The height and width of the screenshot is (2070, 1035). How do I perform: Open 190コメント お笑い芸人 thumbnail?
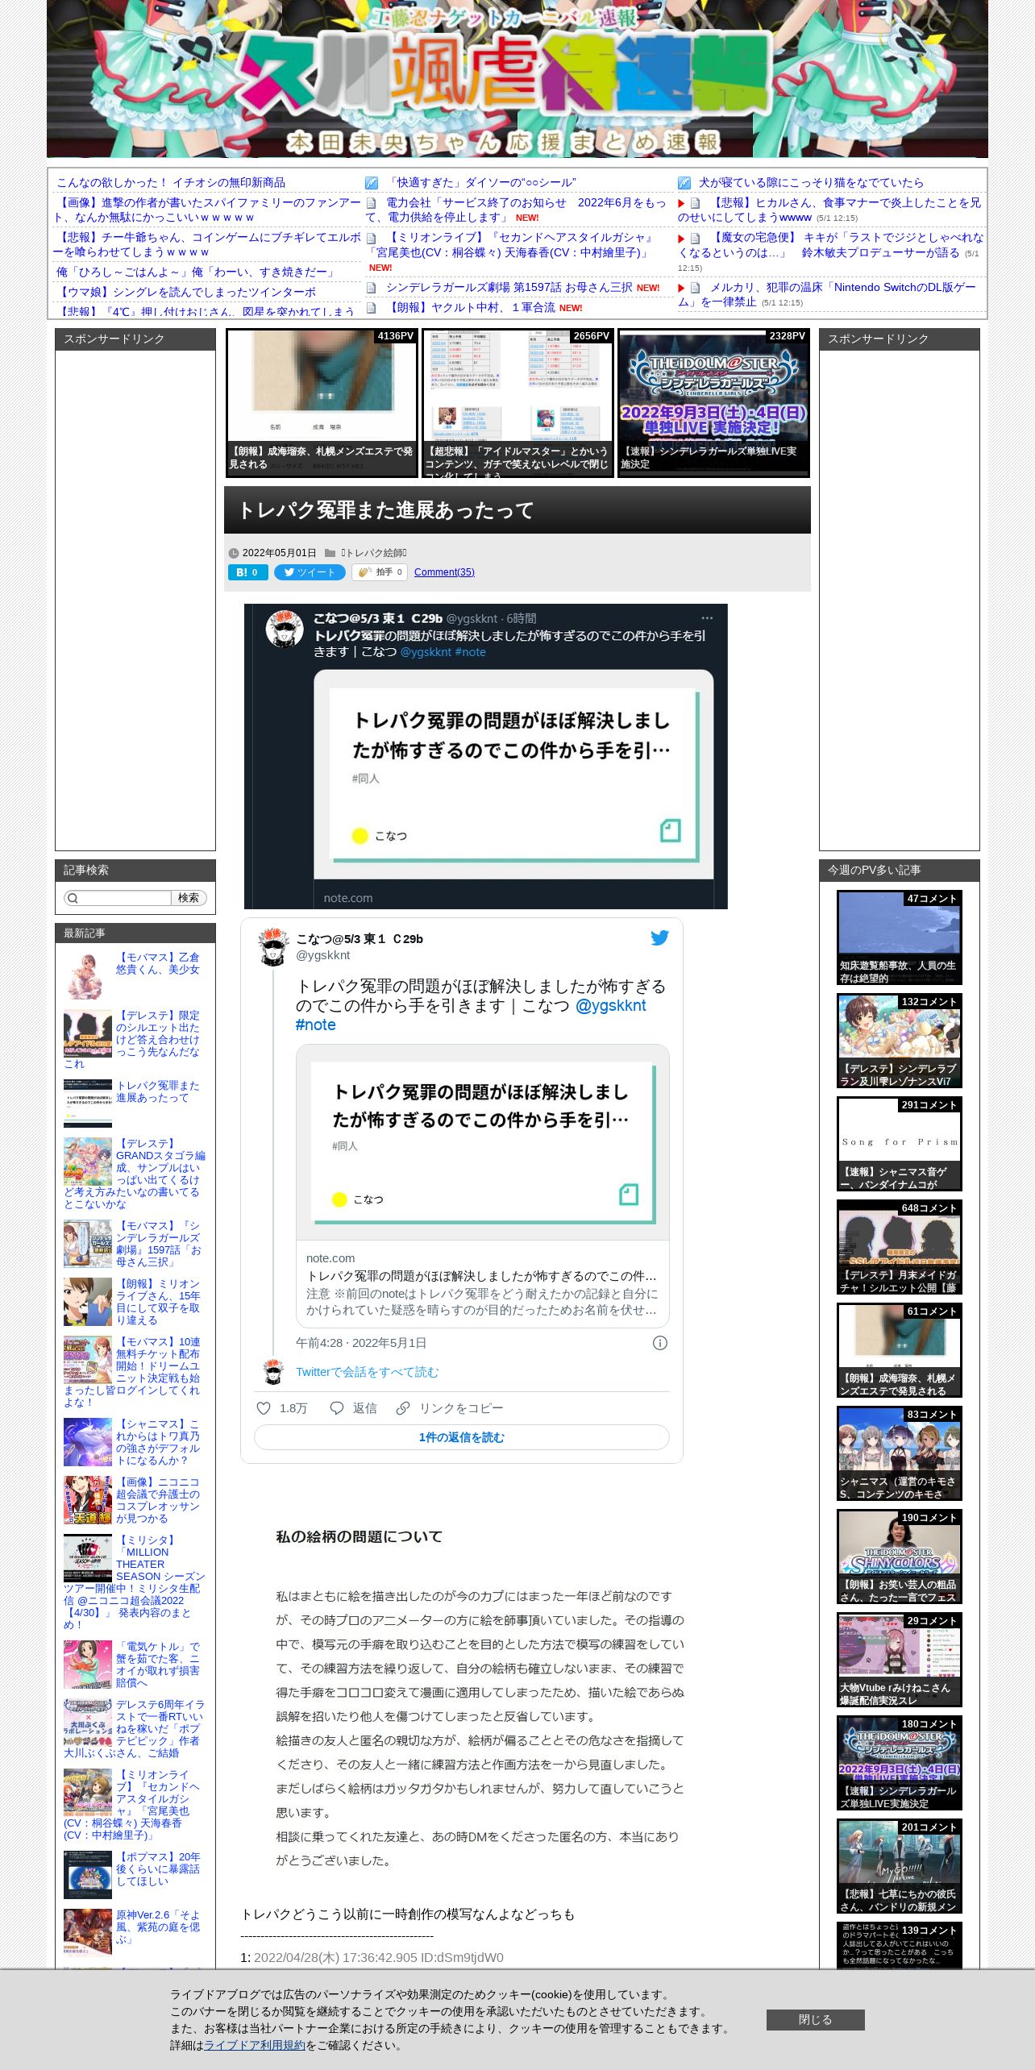pyautogui.click(x=899, y=1557)
